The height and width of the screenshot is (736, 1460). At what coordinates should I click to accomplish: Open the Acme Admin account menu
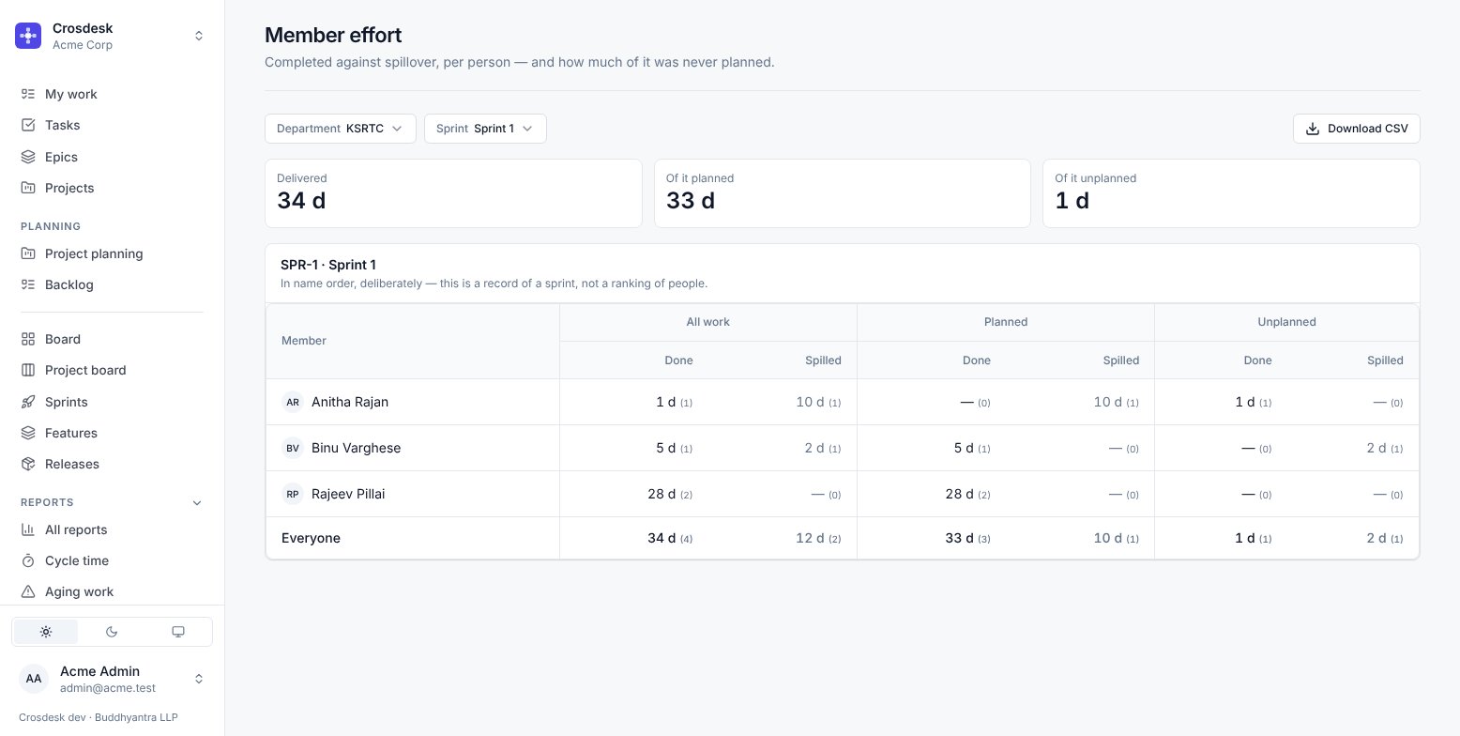pos(112,679)
